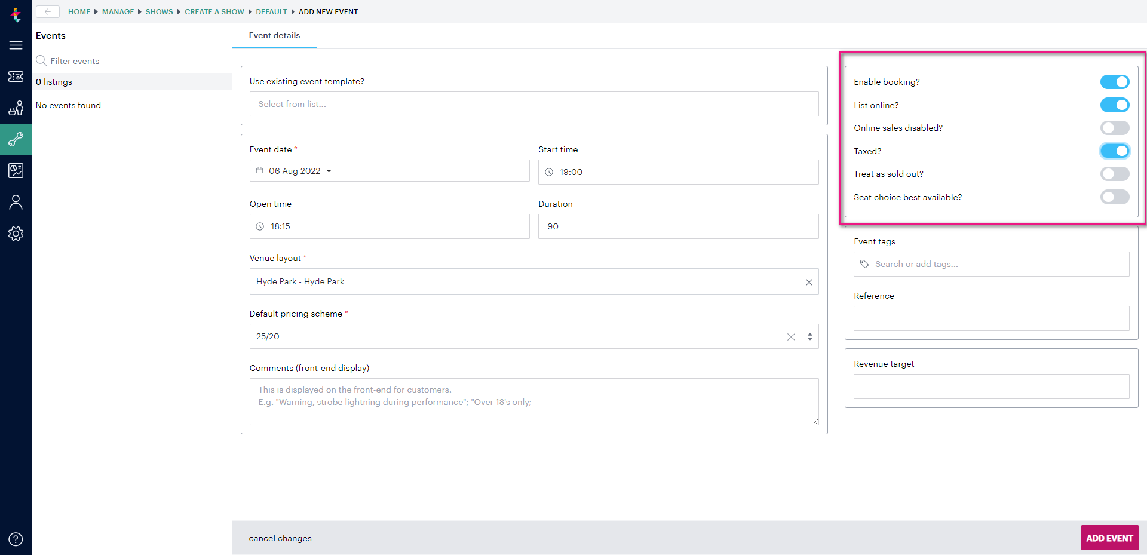Open the Event date dropdown arrow
This screenshot has width=1147, height=555.
[329, 171]
